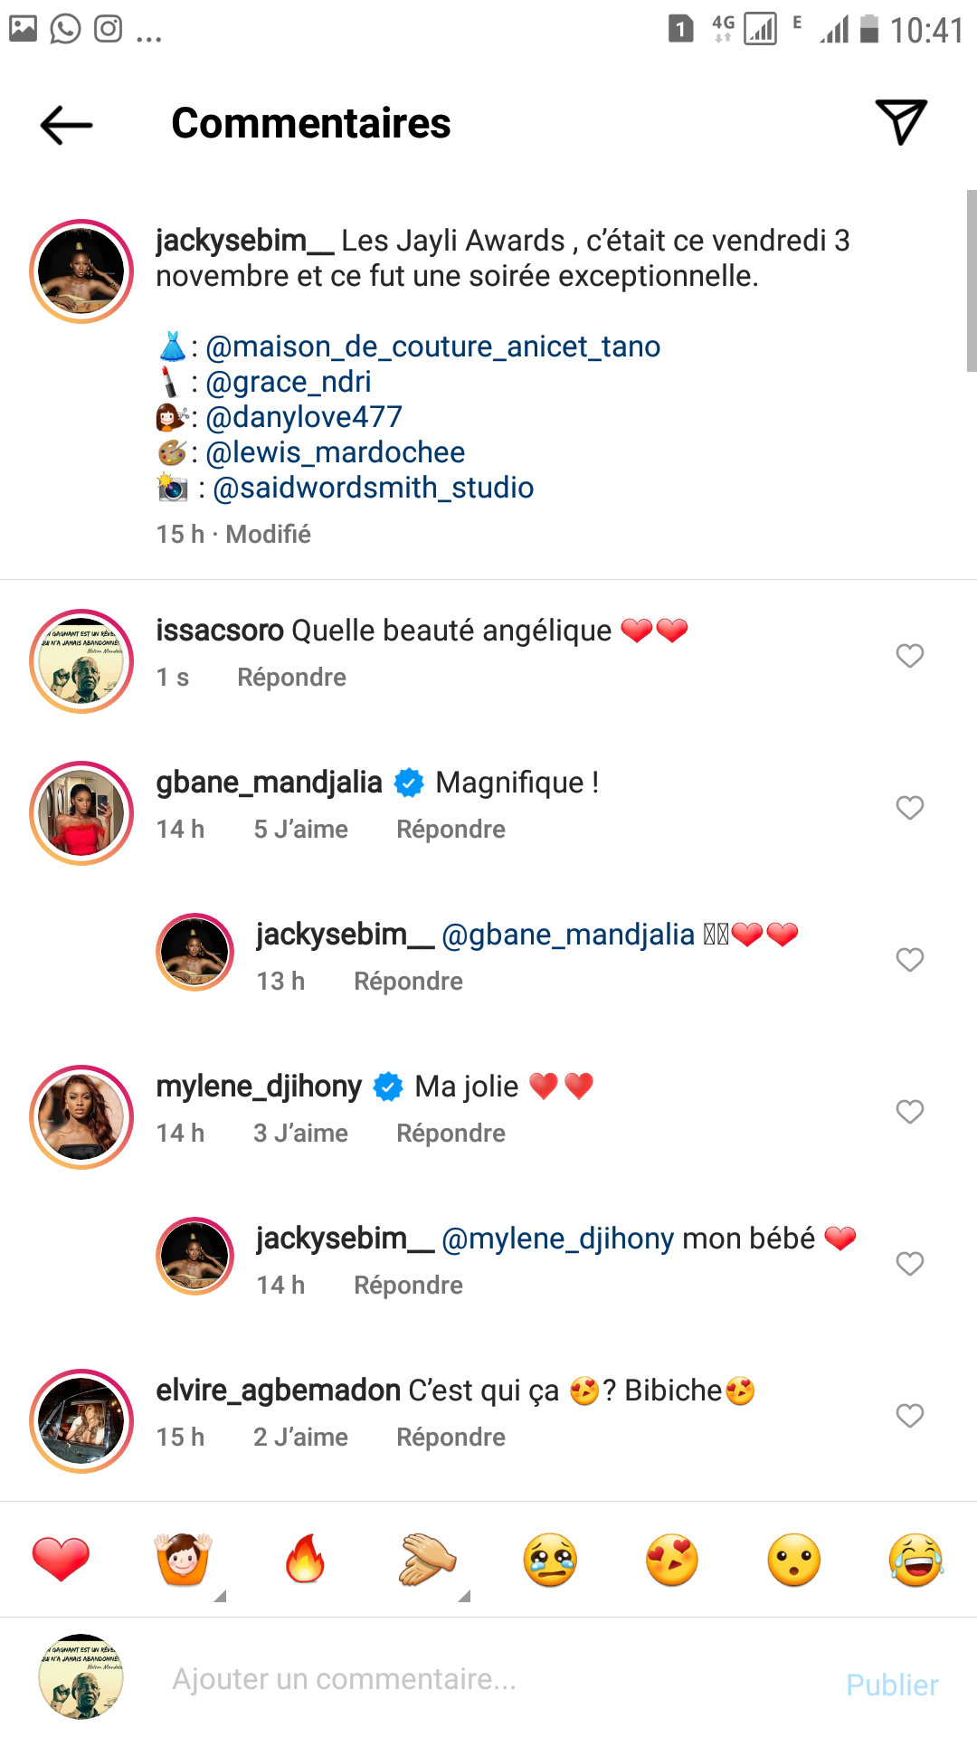Open the @saidwordsmith_studio mention
Viewport: 977px width, 1737px height.
(x=373, y=488)
